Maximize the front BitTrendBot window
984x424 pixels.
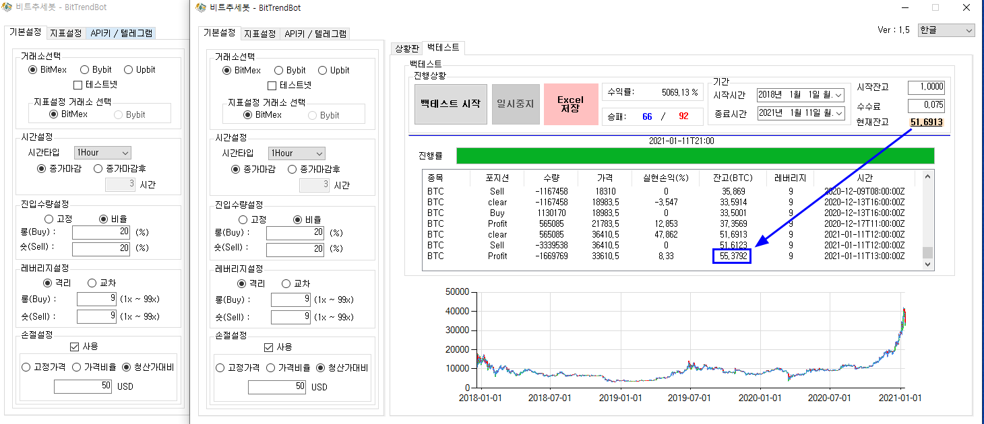pos(935,8)
